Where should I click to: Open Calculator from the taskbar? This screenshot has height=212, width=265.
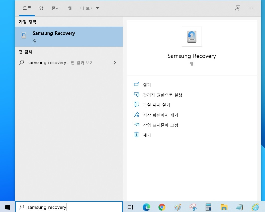208,207
